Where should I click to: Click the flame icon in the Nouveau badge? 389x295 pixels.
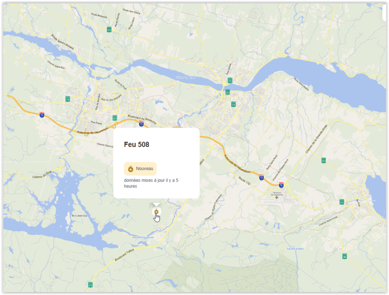(x=130, y=169)
